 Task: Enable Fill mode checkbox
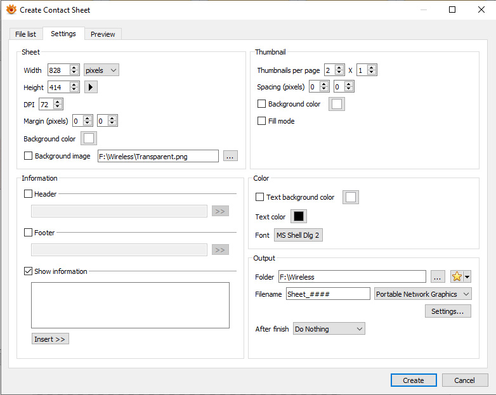click(x=261, y=121)
